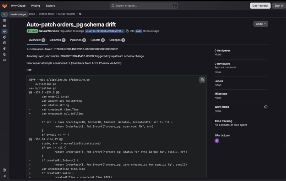Open the Code section brackets icon
286x181 pixels.
click(x=5, y=31)
